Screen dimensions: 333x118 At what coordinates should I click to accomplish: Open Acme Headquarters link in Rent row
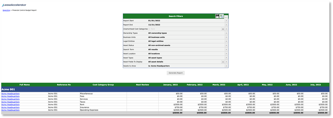10,105
